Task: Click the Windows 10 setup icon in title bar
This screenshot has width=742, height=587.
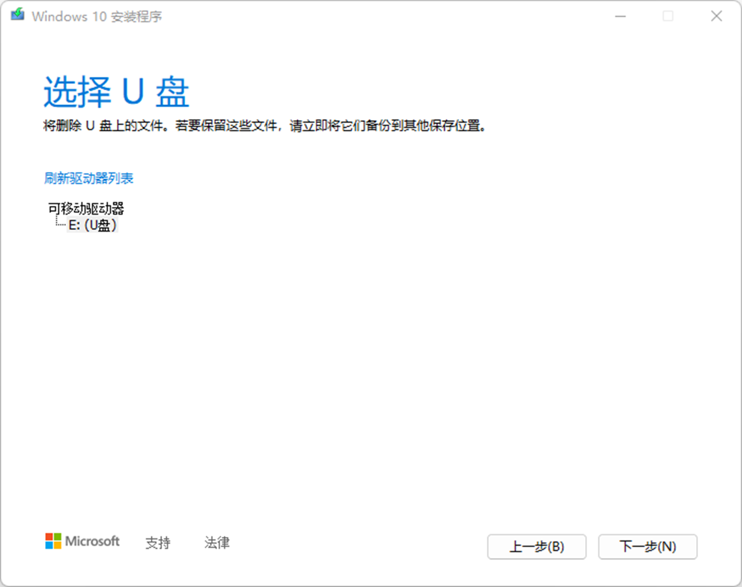Action: tap(18, 15)
